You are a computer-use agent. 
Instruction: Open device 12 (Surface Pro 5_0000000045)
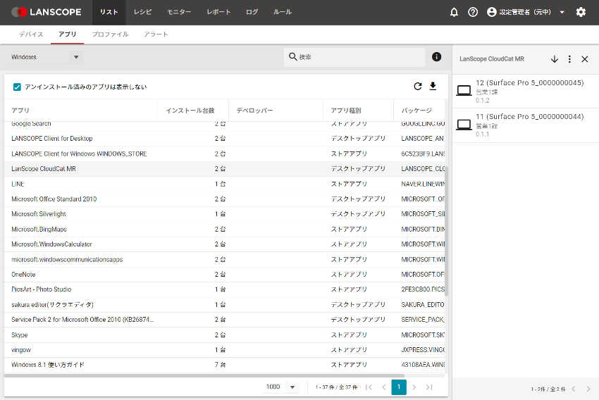click(x=526, y=92)
